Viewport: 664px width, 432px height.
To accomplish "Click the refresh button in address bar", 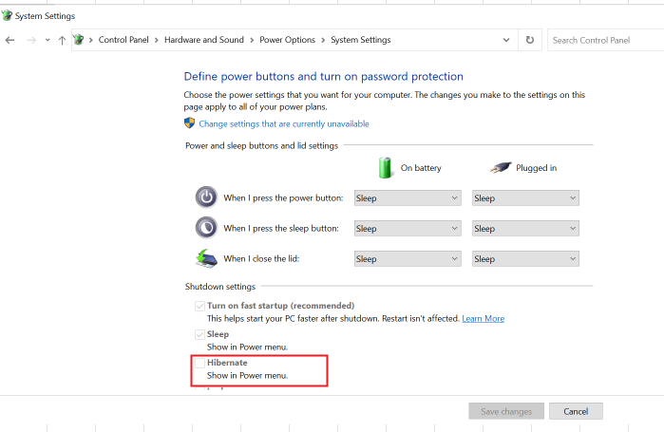I will pyautogui.click(x=530, y=40).
